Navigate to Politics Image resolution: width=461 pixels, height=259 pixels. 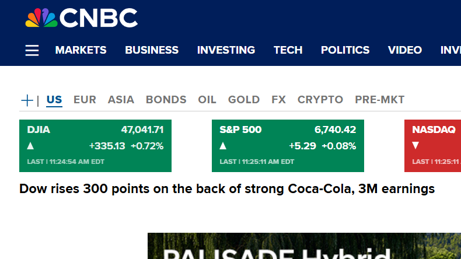click(345, 50)
